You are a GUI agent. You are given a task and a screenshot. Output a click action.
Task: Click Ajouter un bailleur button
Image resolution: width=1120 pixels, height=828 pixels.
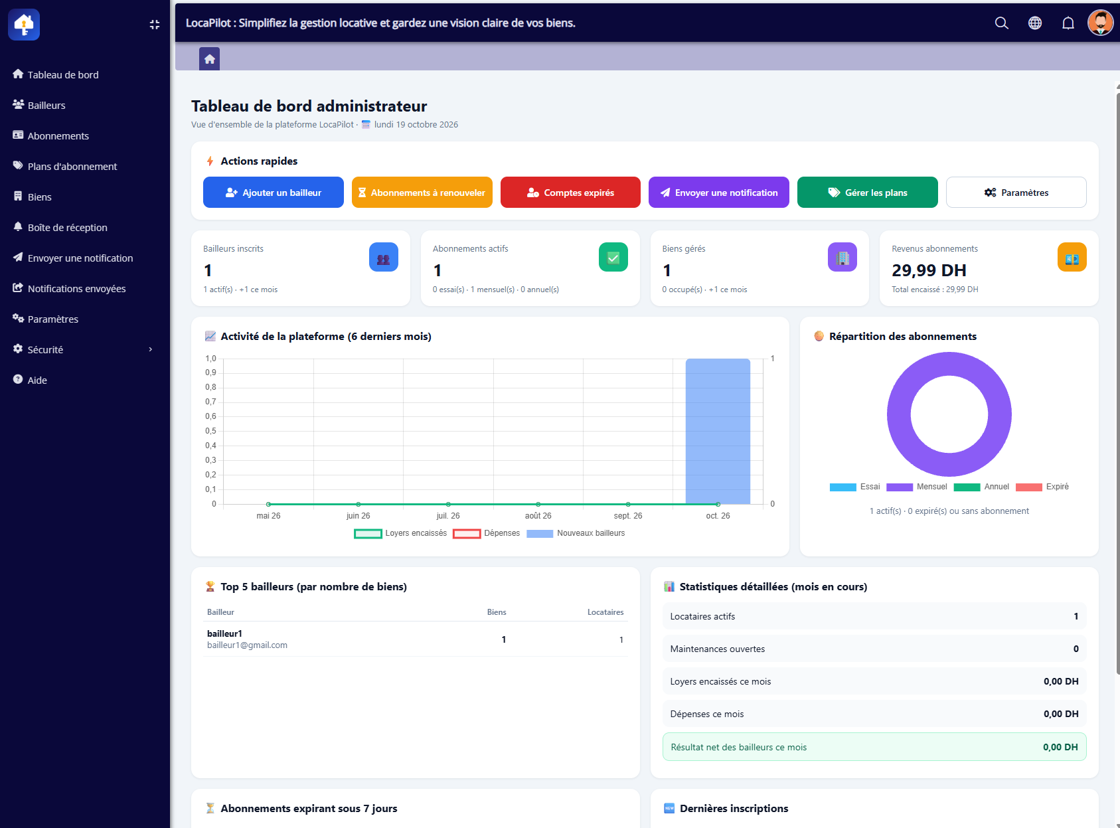[274, 193]
